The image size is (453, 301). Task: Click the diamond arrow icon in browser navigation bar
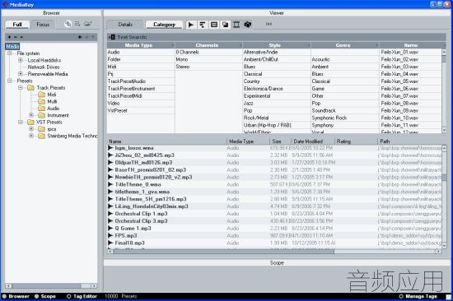pyautogui.click(x=80, y=37)
